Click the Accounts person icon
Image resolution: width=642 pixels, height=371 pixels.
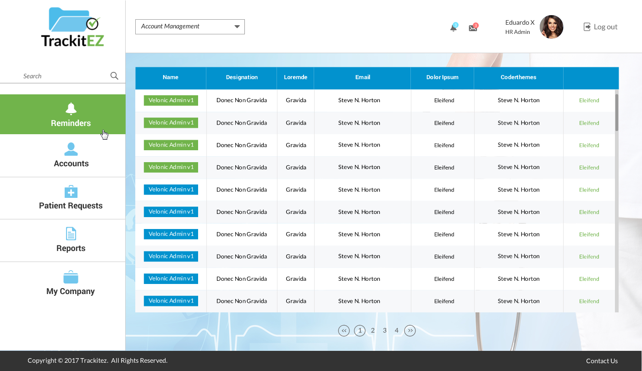click(71, 149)
